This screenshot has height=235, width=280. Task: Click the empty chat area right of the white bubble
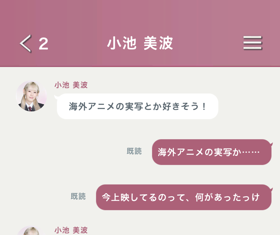point(248,106)
